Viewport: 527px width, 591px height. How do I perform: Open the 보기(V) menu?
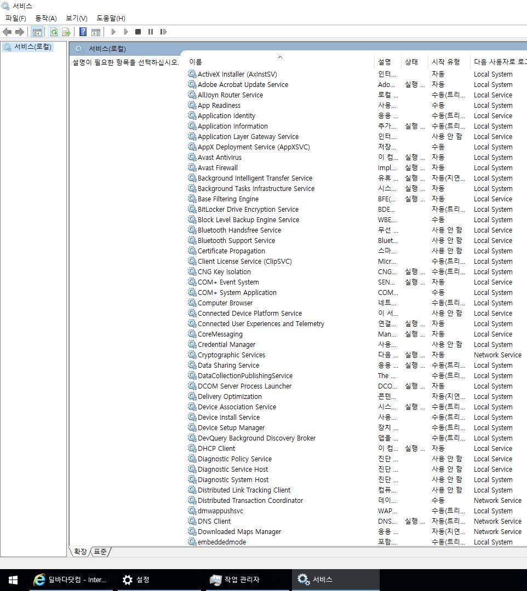[76, 18]
